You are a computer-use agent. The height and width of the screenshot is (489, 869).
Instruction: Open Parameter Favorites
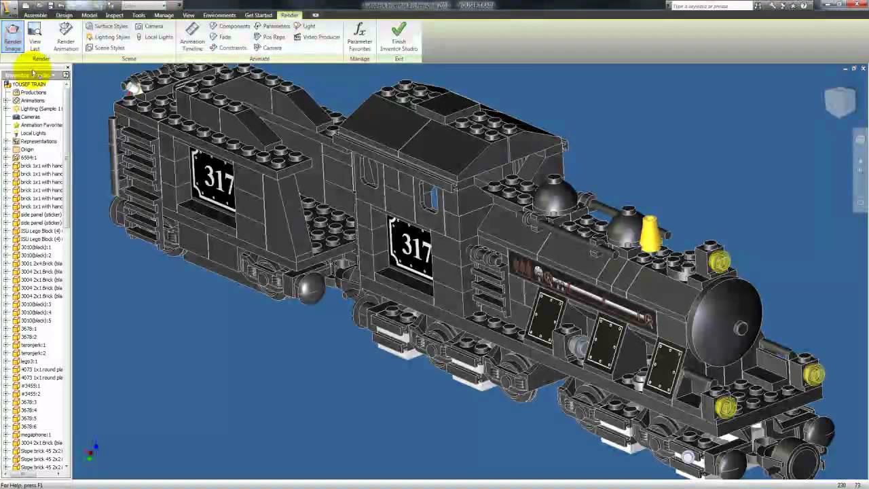[x=360, y=37]
